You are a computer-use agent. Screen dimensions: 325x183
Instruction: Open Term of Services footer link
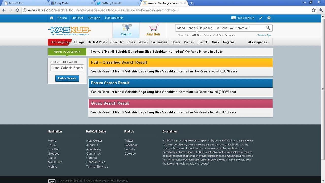pyautogui.click(x=97, y=167)
